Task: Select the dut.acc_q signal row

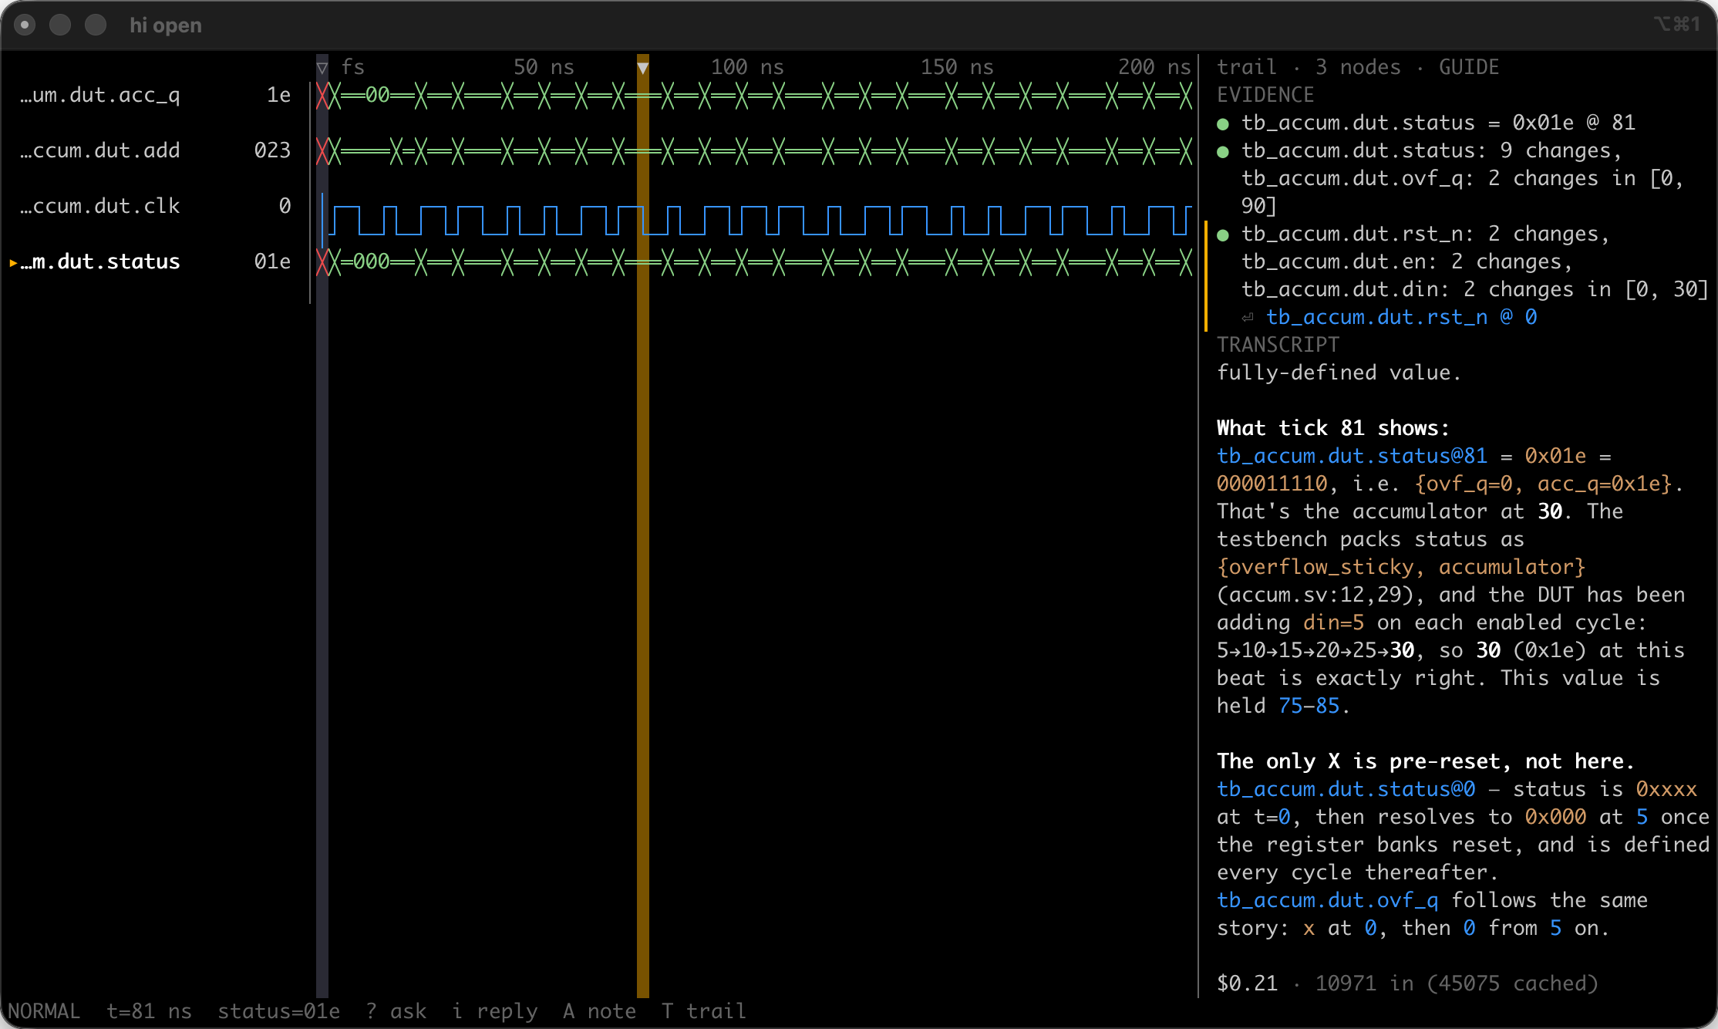Action: point(155,96)
